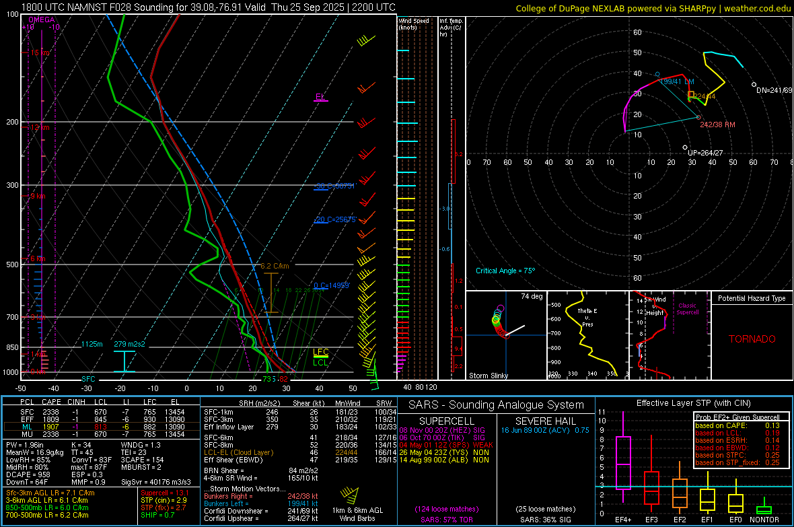Click the magenta 'OMEGA' label
Screen dimensions: 794x527
(x=42, y=20)
